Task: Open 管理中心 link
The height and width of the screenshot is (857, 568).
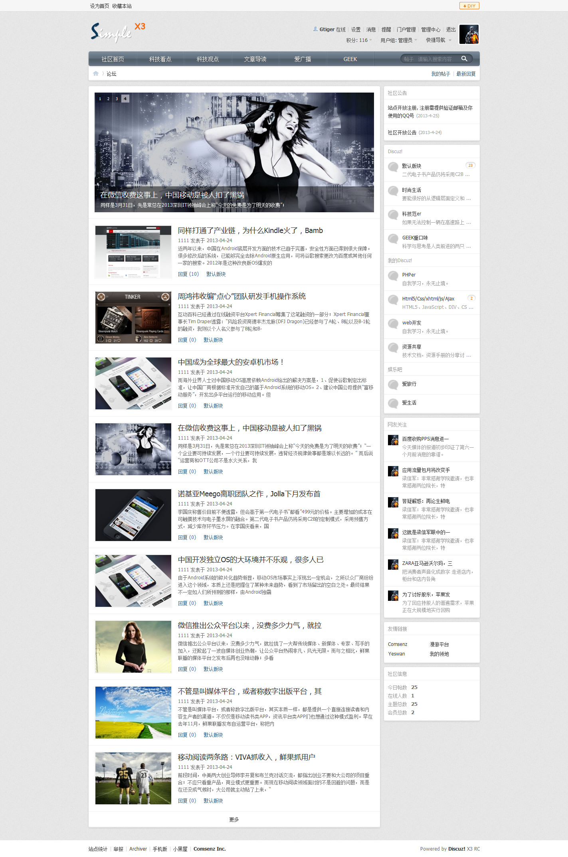Action: click(431, 30)
